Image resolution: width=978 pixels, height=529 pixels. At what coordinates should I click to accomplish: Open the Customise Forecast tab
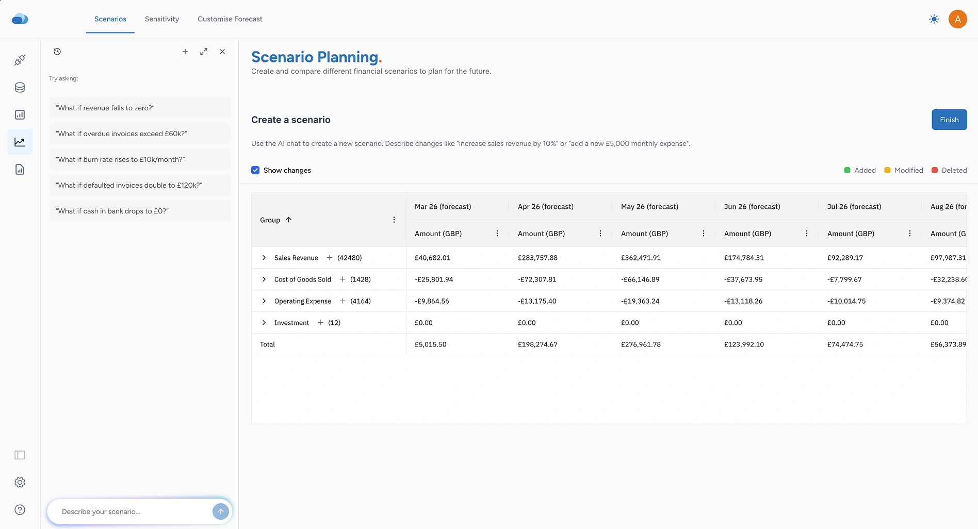click(x=230, y=19)
